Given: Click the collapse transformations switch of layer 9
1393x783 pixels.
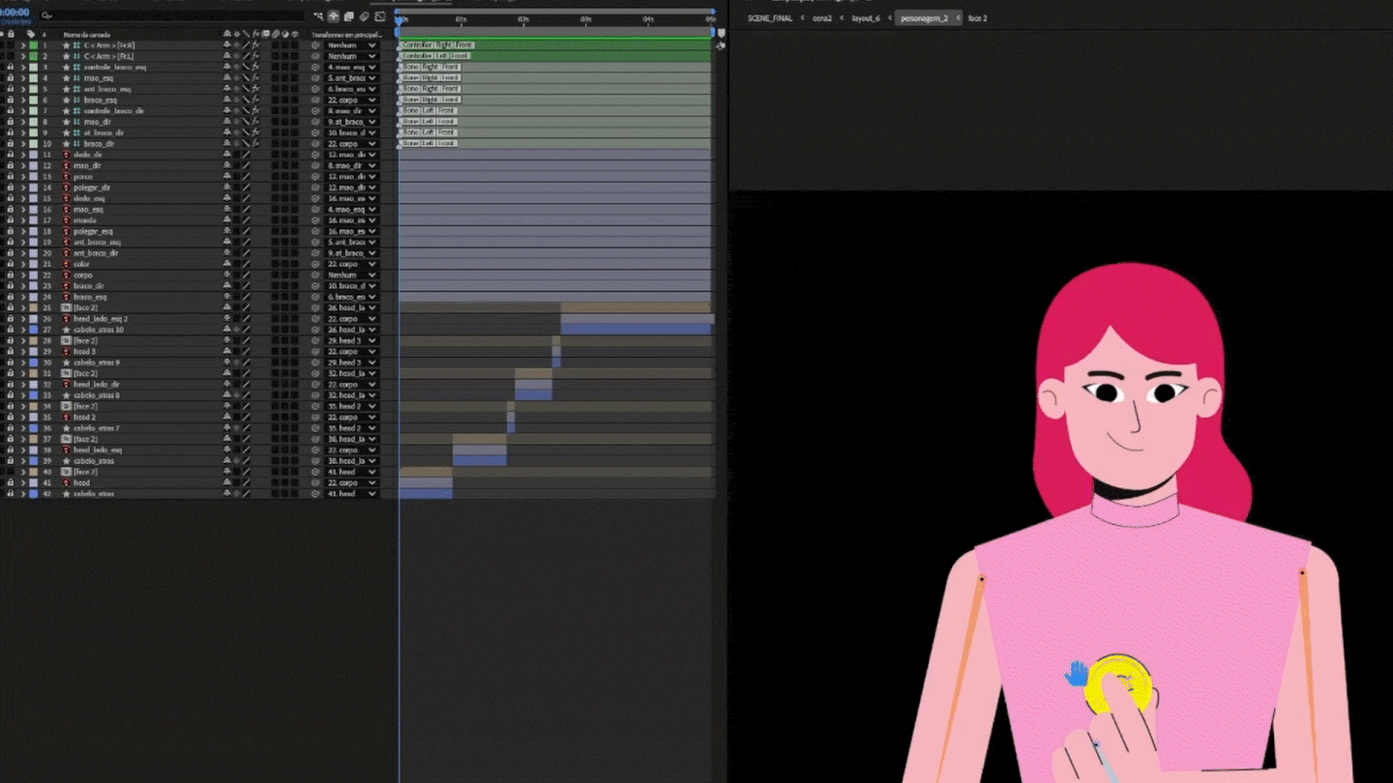Looking at the screenshot, I should [x=236, y=132].
